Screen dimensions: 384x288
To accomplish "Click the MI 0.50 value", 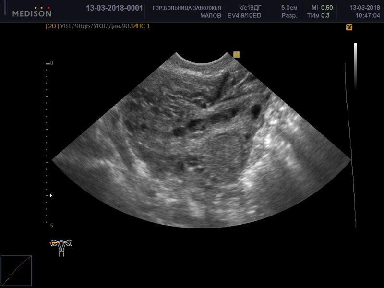I will pyautogui.click(x=322, y=8).
